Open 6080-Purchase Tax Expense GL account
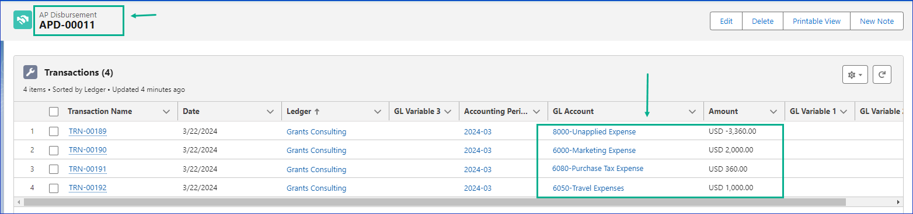 point(598,169)
